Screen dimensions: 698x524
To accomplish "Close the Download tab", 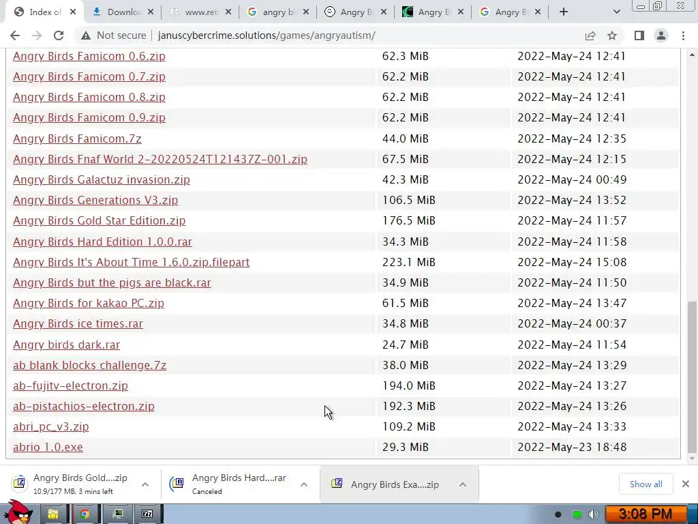I will (x=151, y=12).
